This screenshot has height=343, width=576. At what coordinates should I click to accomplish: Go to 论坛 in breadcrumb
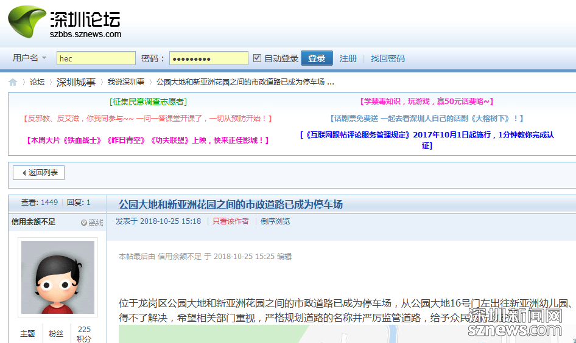point(37,82)
